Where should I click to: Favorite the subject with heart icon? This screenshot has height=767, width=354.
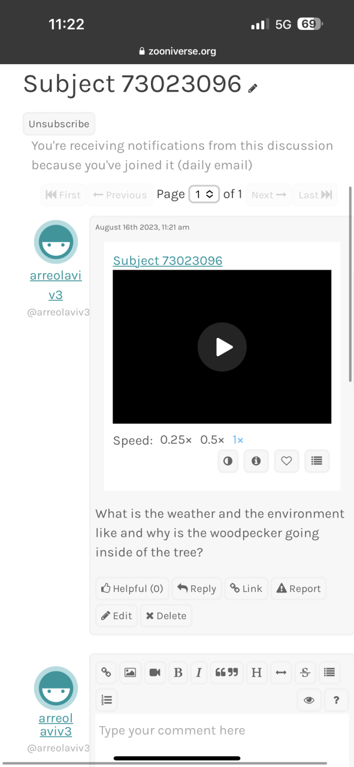coord(286,461)
